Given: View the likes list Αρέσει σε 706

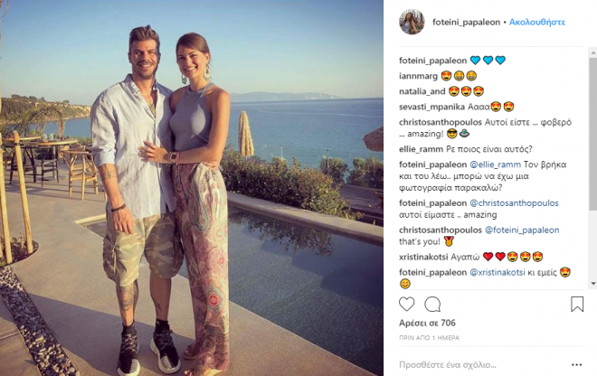Looking at the screenshot, I should [x=427, y=323].
